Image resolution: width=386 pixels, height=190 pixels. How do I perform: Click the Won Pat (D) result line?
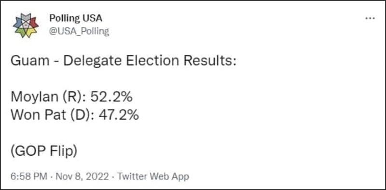75,115
